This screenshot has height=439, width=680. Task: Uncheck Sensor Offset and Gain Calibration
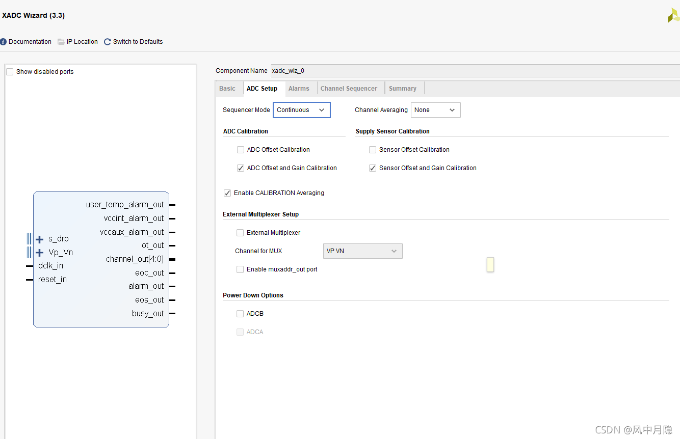pyautogui.click(x=373, y=168)
